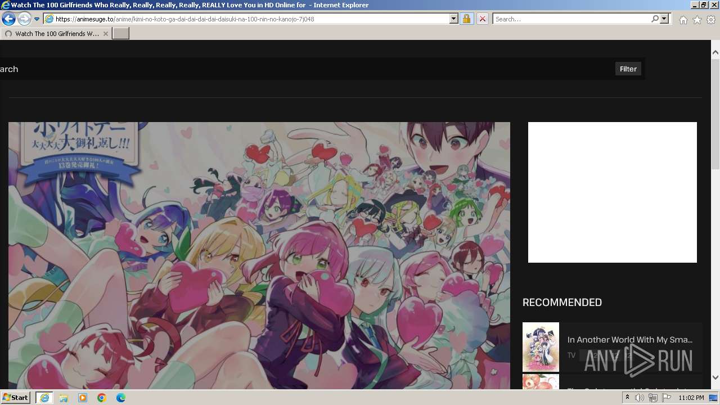The width and height of the screenshot is (720, 405).
Task: Click the magnifier search icon
Action: pos(655,19)
